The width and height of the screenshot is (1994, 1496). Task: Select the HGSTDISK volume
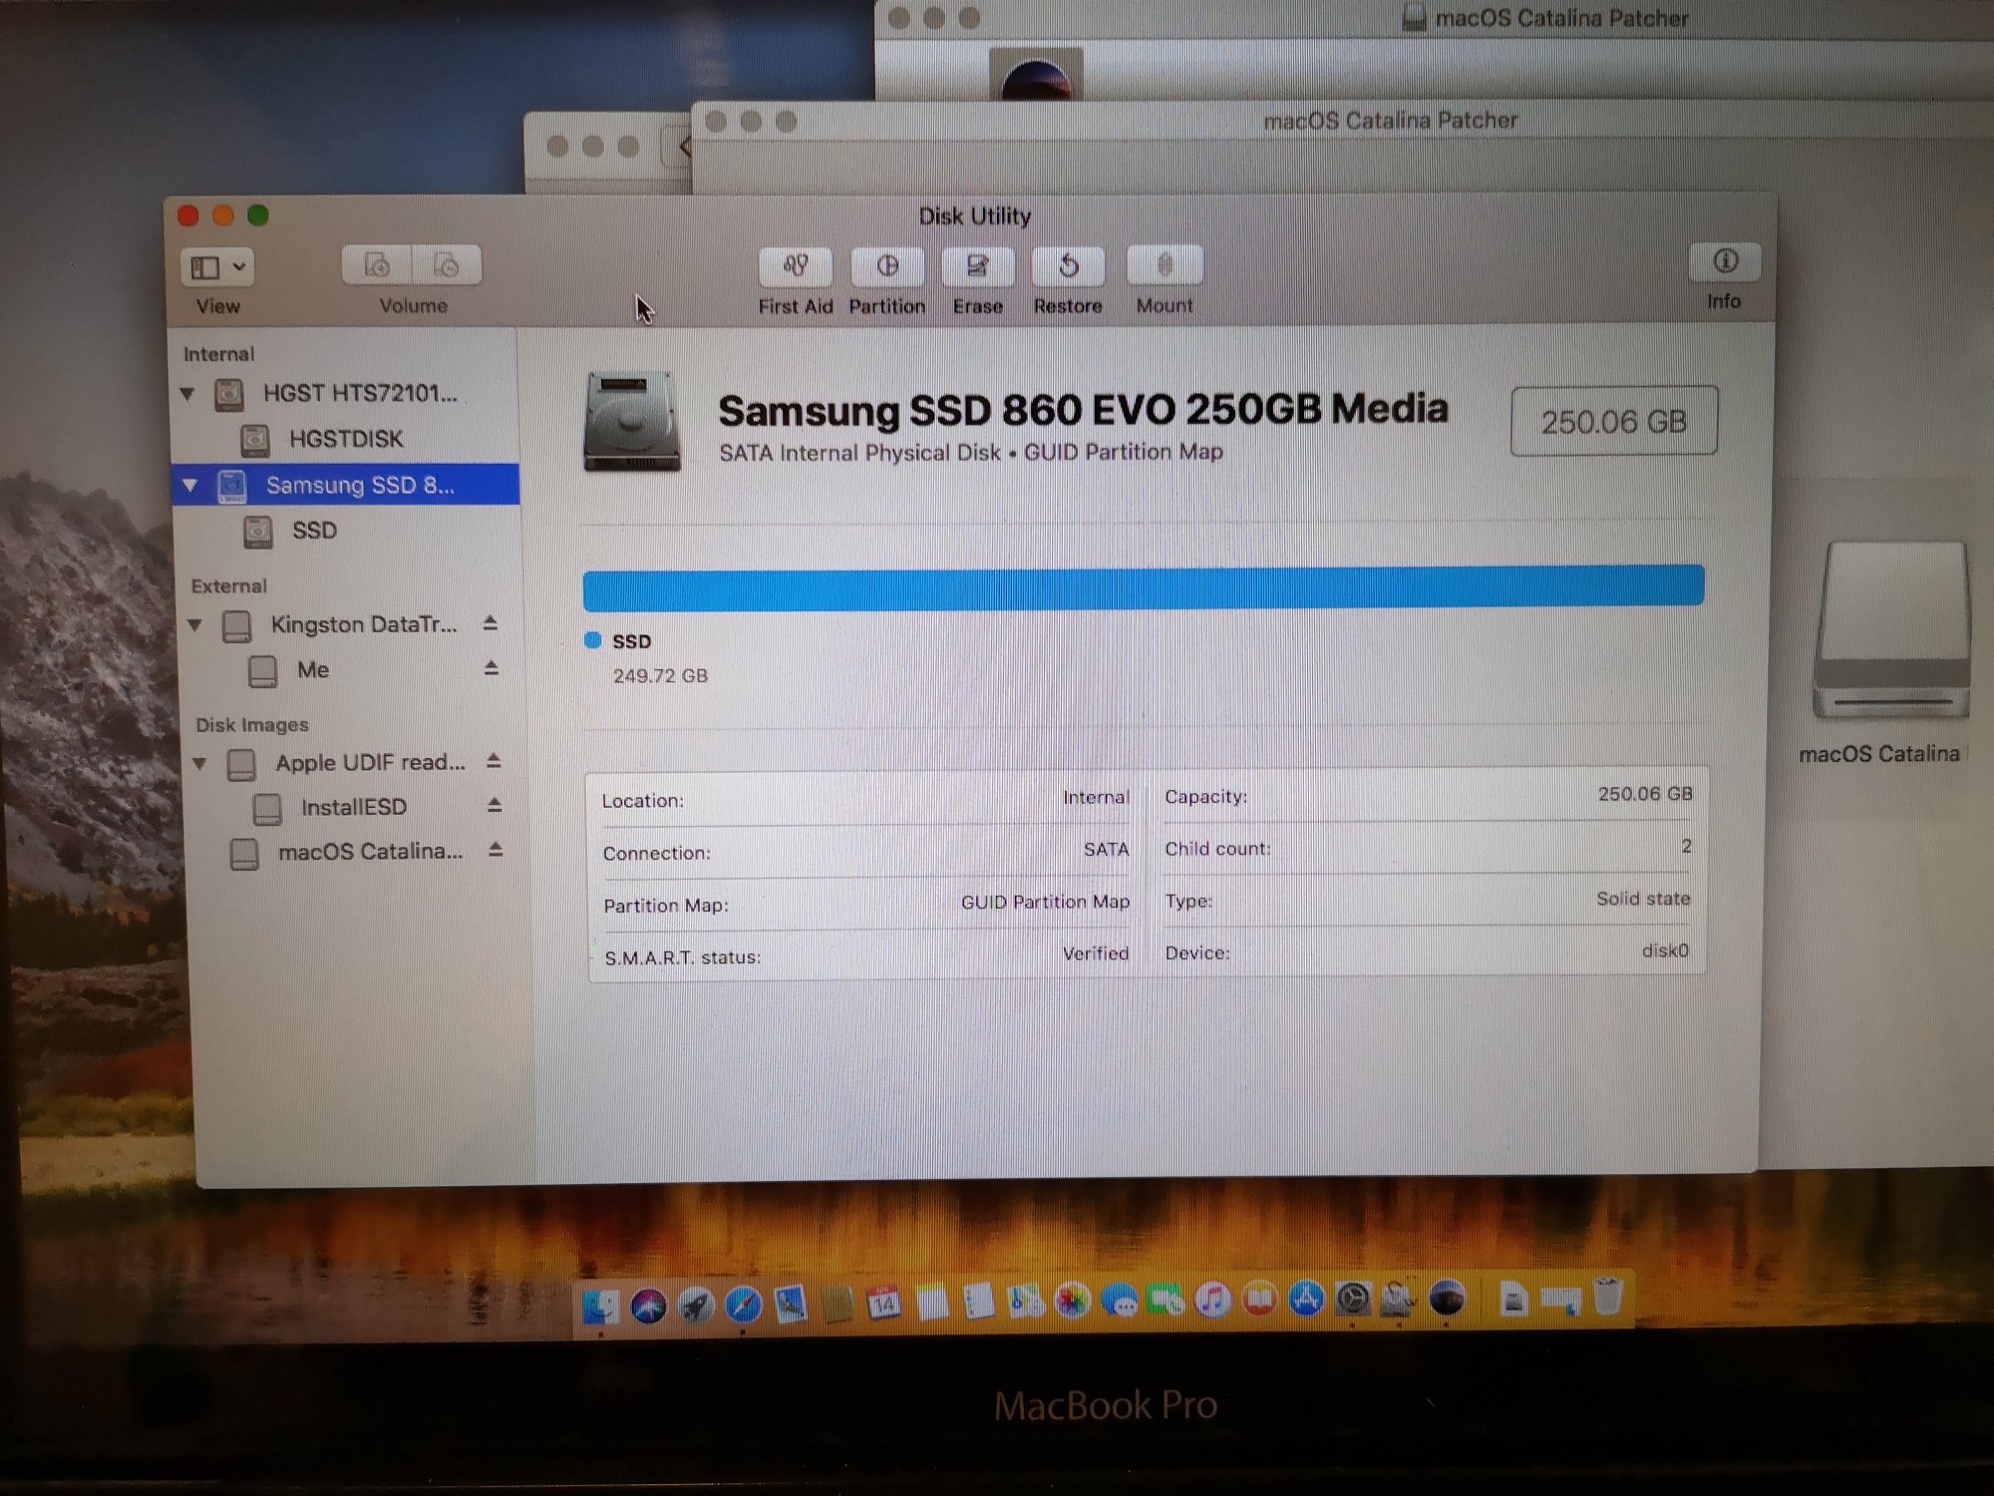[x=346, y=439]
